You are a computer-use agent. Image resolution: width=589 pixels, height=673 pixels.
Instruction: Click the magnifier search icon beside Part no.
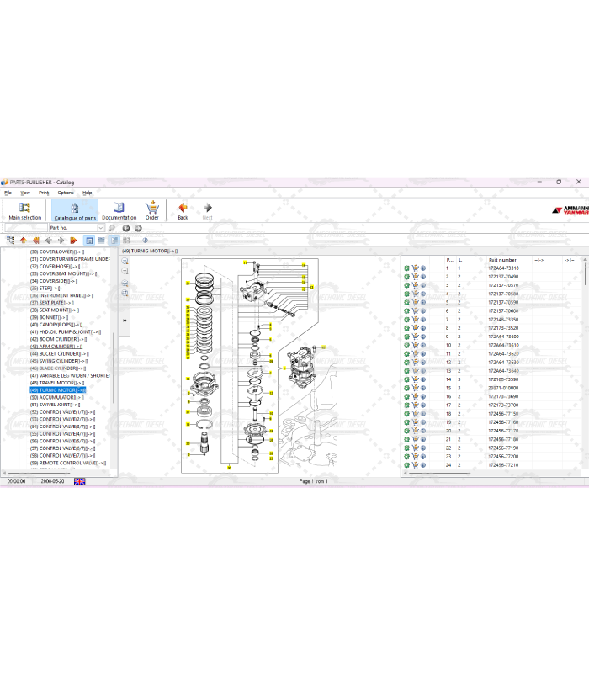click(x=112, y=228)
